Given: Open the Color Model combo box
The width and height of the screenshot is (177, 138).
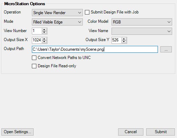Looking at the screenshot, I should click(x=142, y=22).
